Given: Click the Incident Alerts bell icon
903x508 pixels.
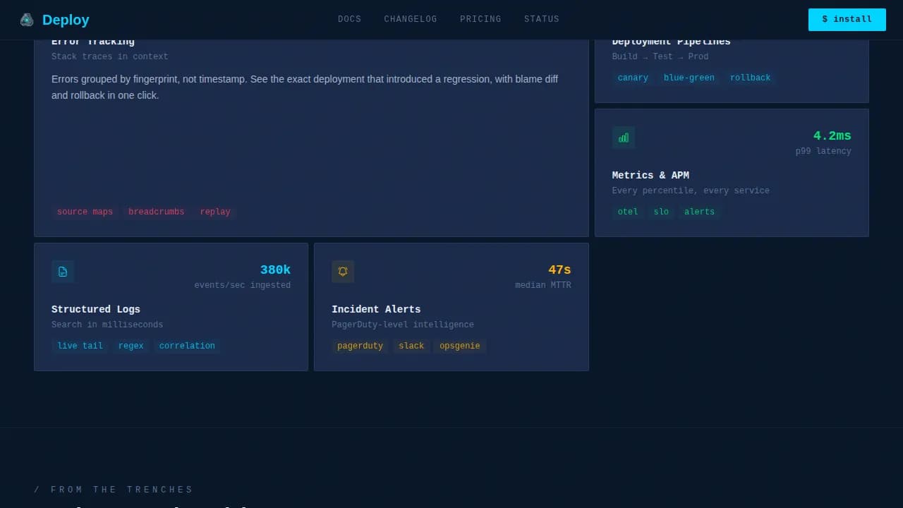Looking at the screenshot, I should 343,272.
